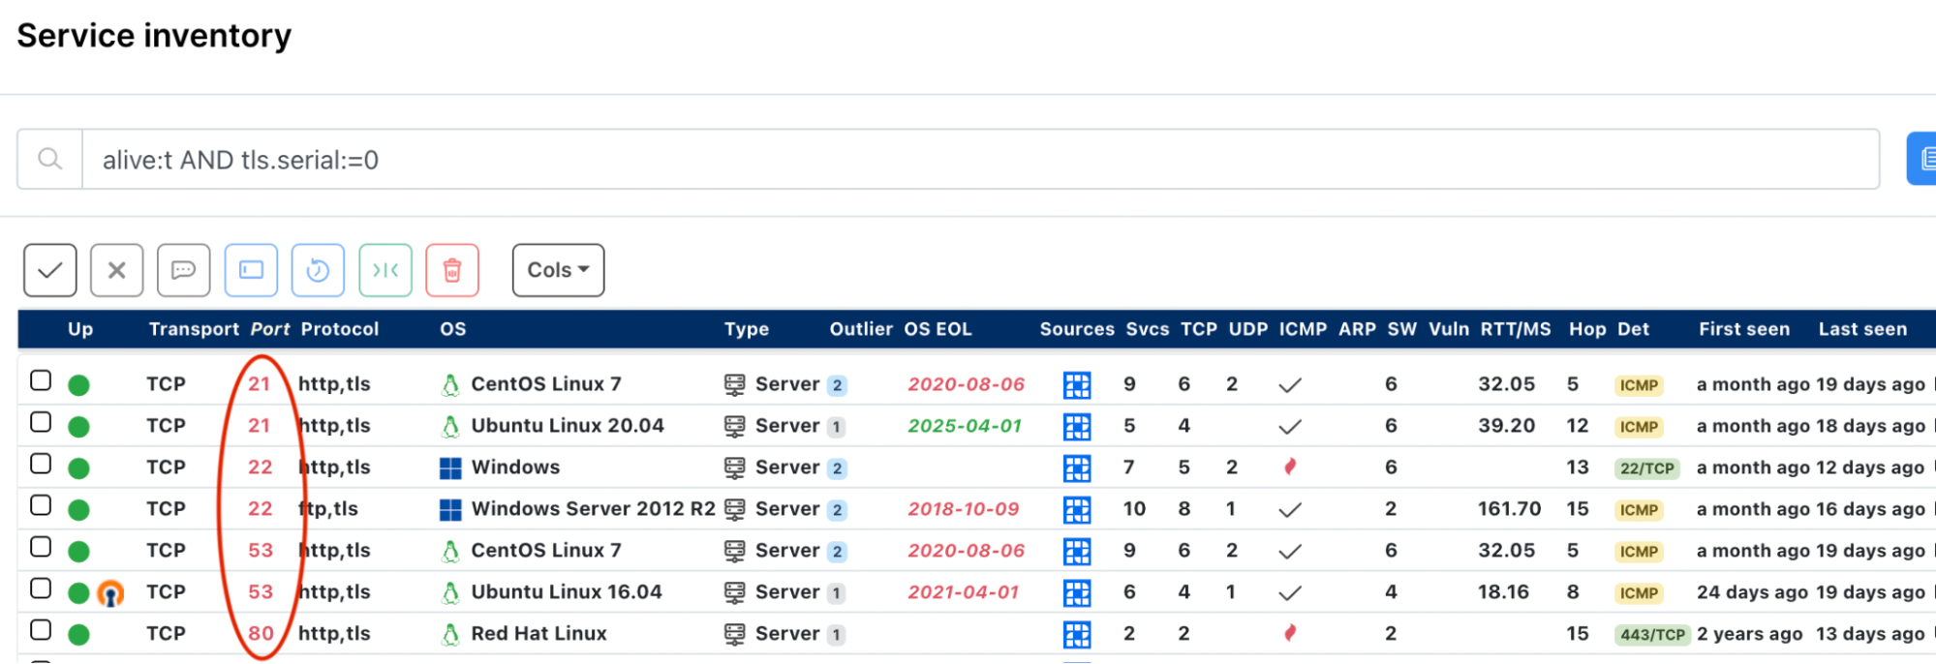Sort by the Transport column header

coord(194,329)
